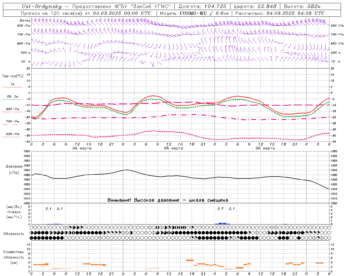The image size is (345, 276).
Task: Click the left 500 м wind level label
Action: point(25,53)
